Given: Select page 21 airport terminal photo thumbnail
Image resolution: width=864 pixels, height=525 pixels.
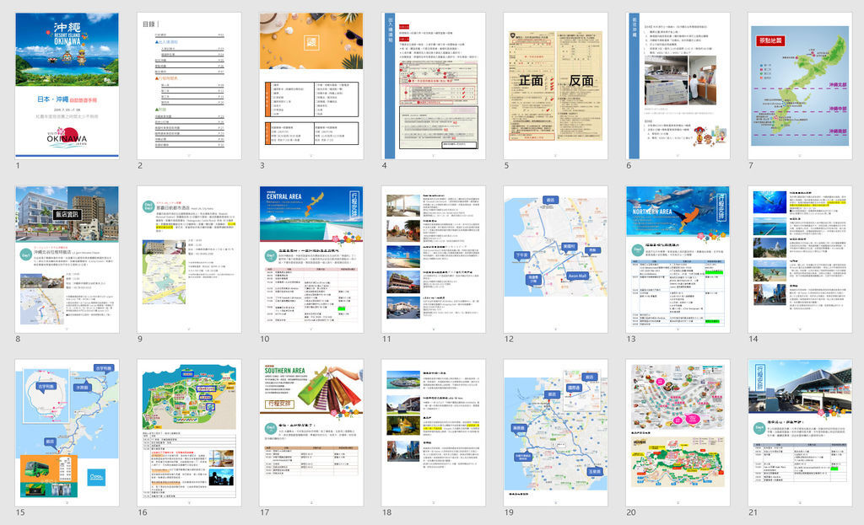Looking at the screenshot, I should (800, 432).
